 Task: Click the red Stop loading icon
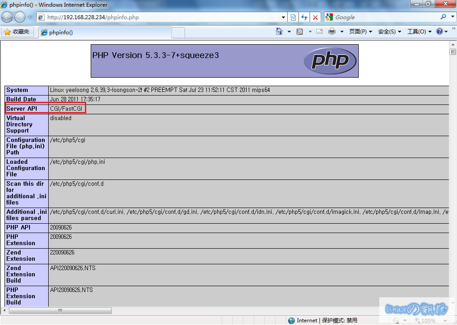pos(315,17)
